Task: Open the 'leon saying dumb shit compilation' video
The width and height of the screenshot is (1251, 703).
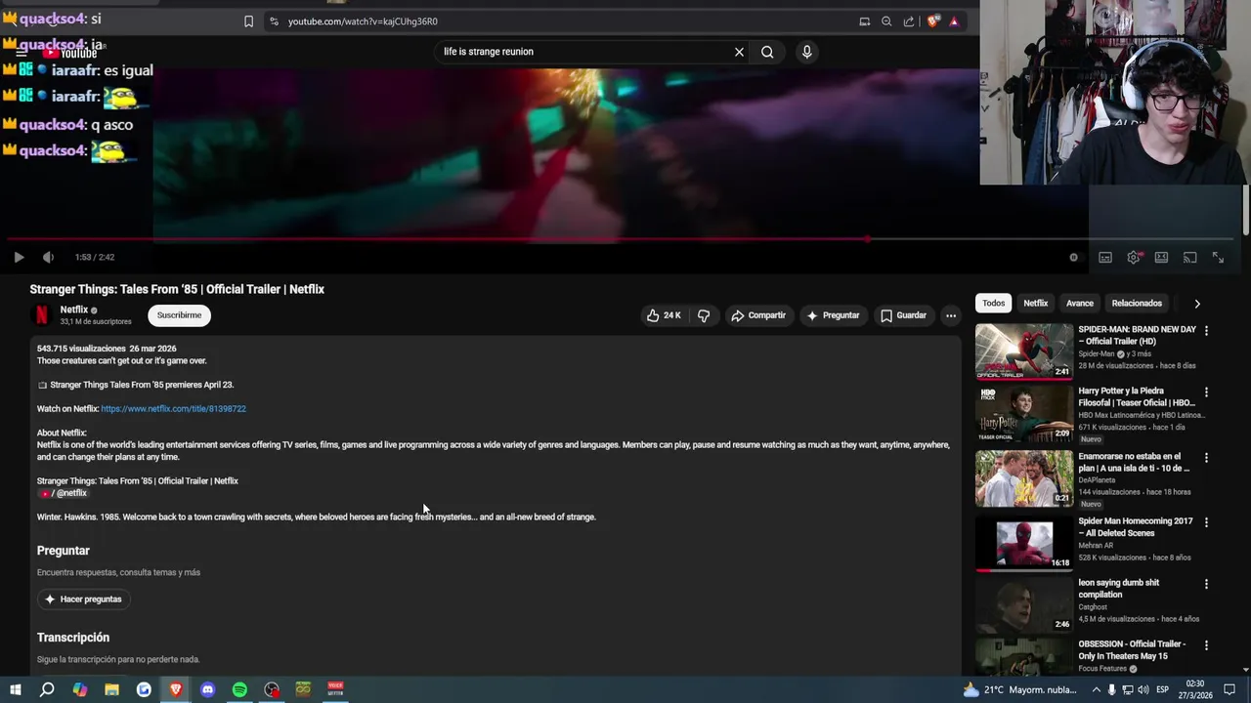Action: 1024,605
